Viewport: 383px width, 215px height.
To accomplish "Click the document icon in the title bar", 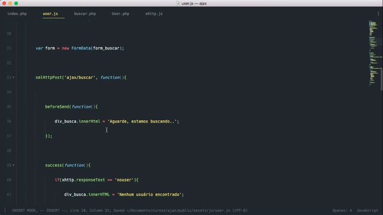I will [178, 4].
